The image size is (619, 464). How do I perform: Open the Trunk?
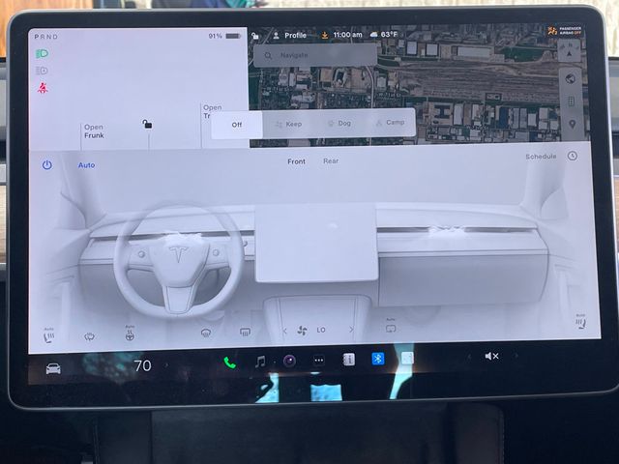pos(213,111)
